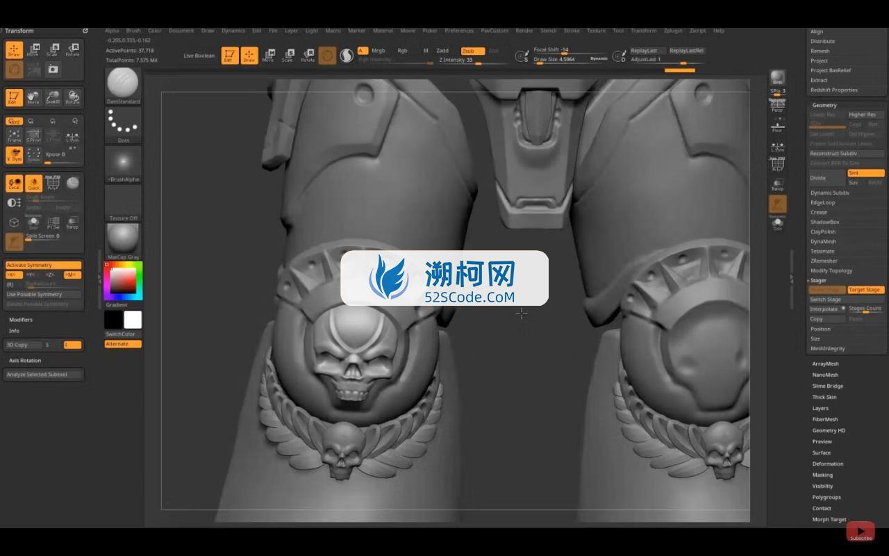Click the camera snapshot icon in Transform
The height and width of the screenshot is (556, 889).
[53, 69]
